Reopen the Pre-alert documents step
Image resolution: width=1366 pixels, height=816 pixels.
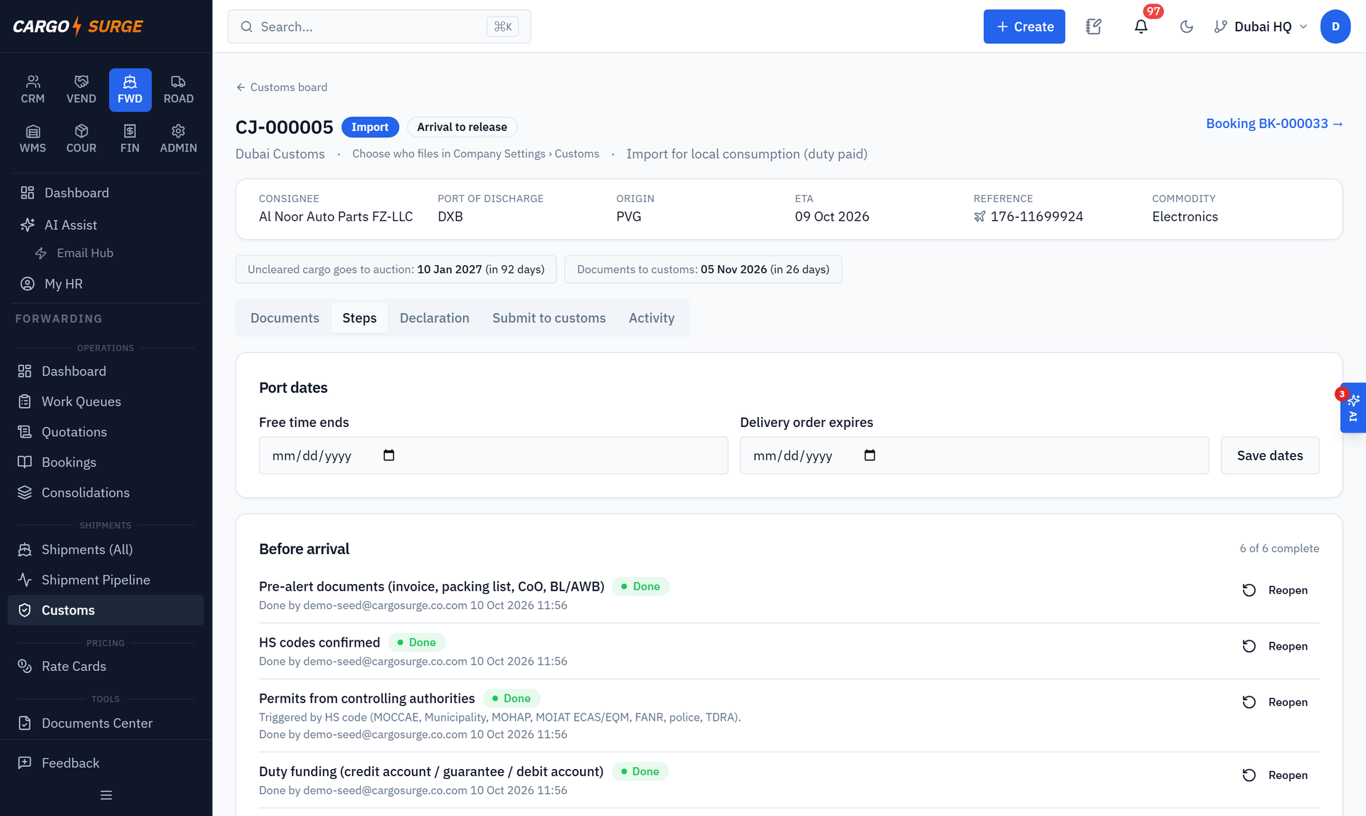1275,590
